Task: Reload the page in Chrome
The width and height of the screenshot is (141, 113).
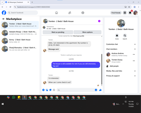Action: tap(10, 7)
